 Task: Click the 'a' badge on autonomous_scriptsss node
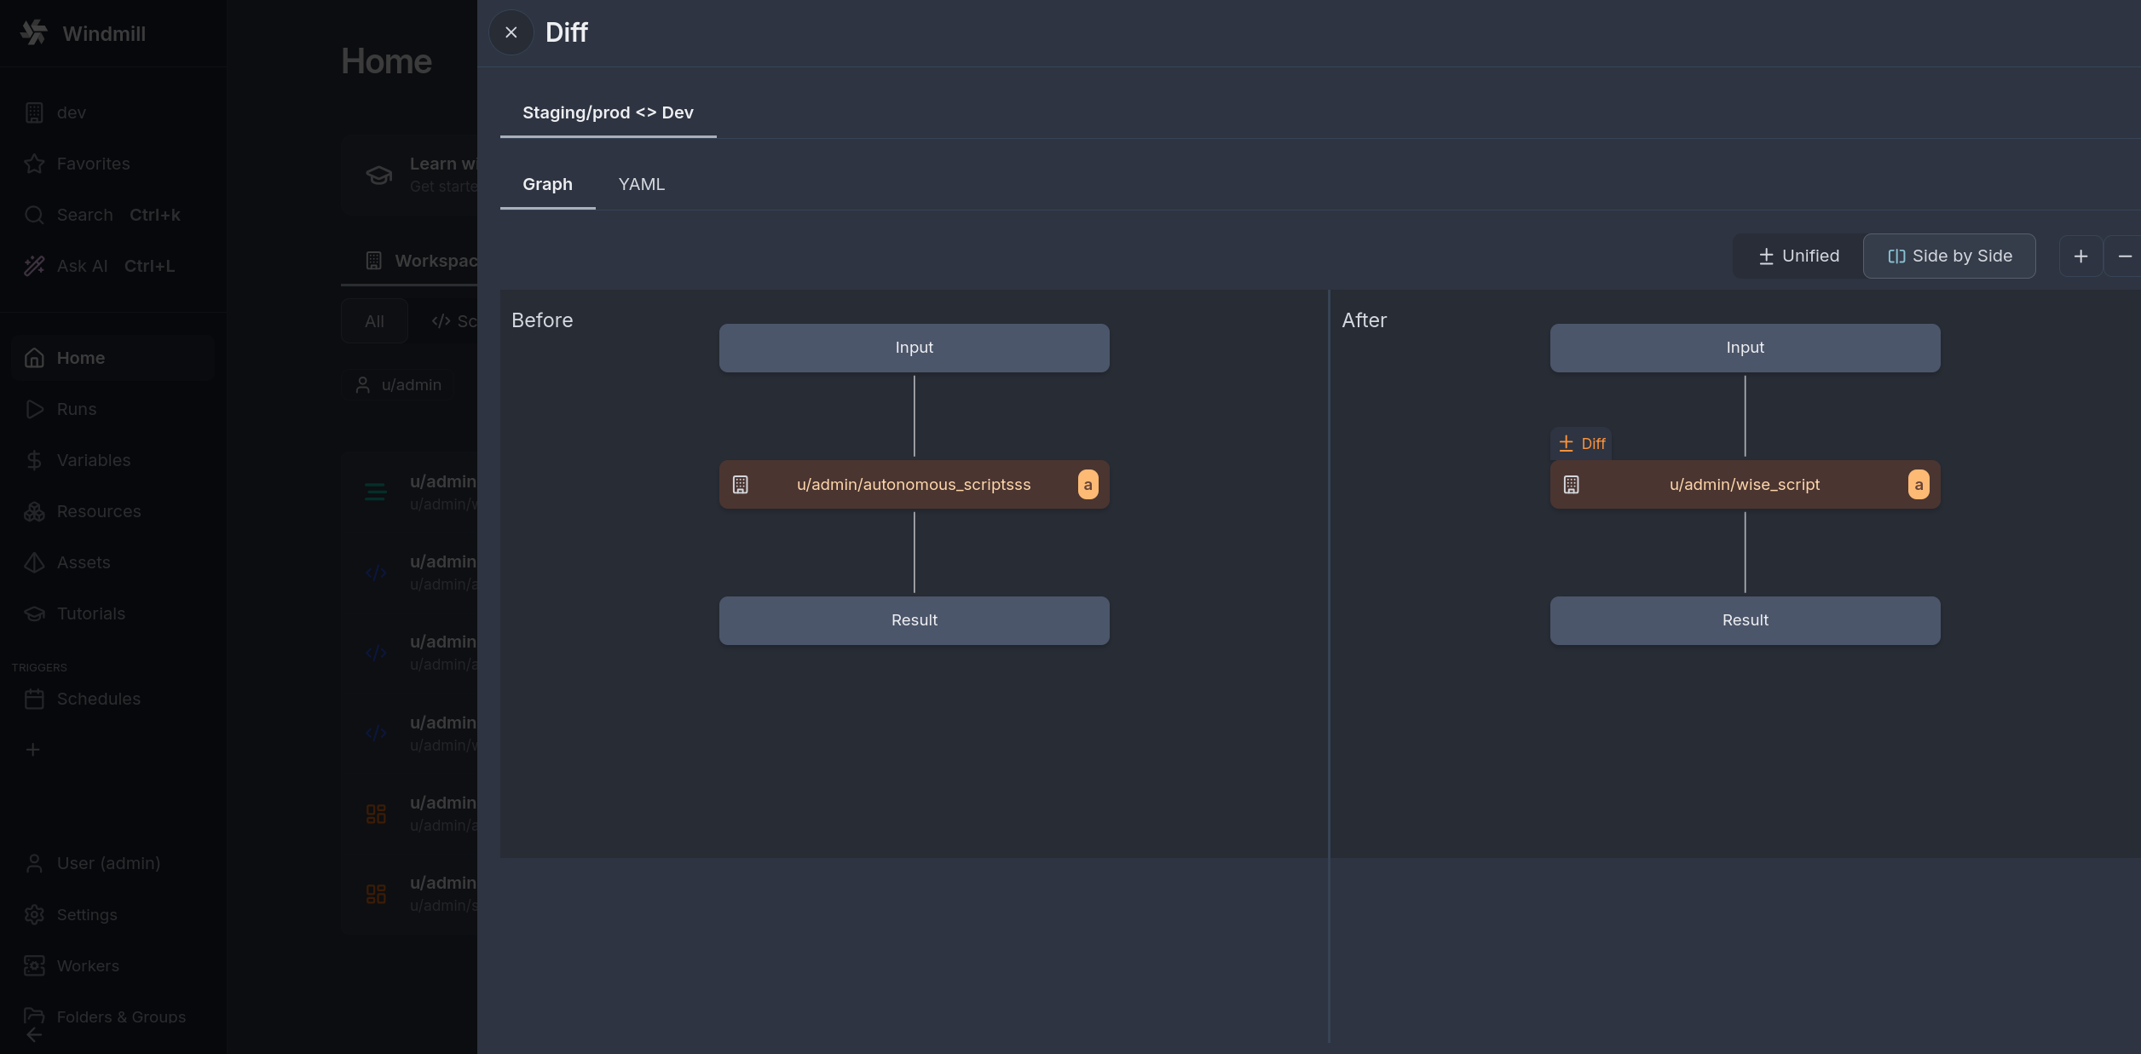click(x=1088, y=484)
